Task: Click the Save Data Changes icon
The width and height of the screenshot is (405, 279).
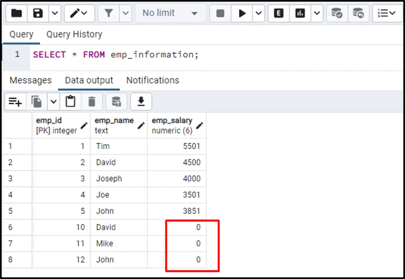Action: tap(116, 101)
